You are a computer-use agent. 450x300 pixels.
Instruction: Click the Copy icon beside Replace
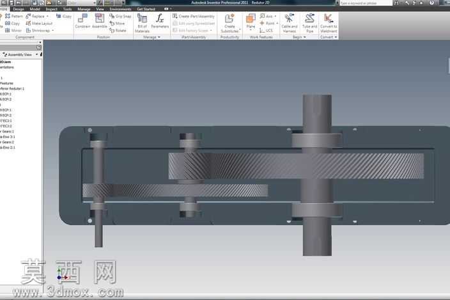[x=64, y=16]
